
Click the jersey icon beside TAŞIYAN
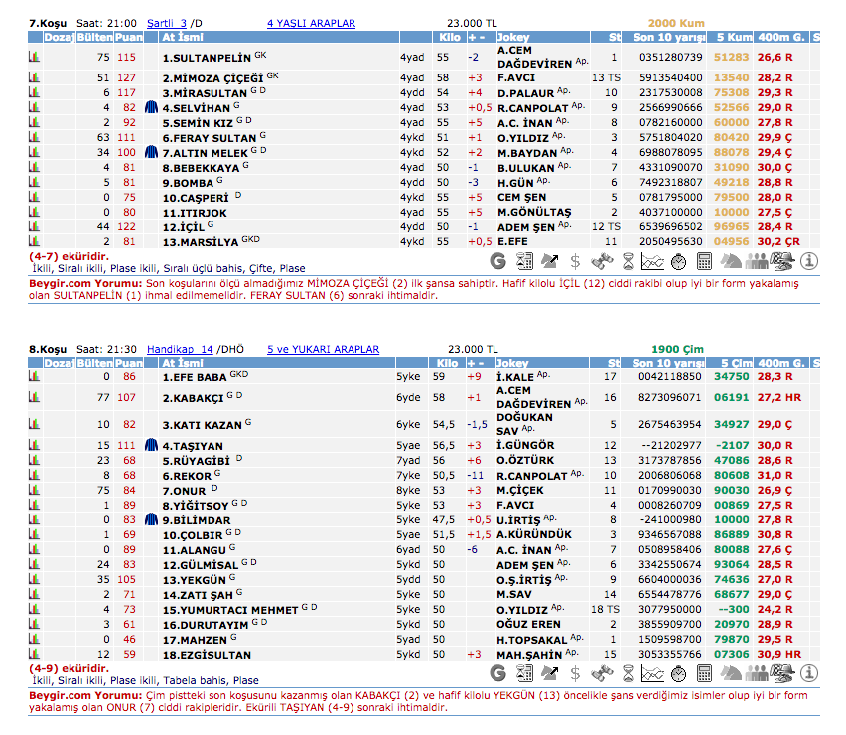point(151,446)
